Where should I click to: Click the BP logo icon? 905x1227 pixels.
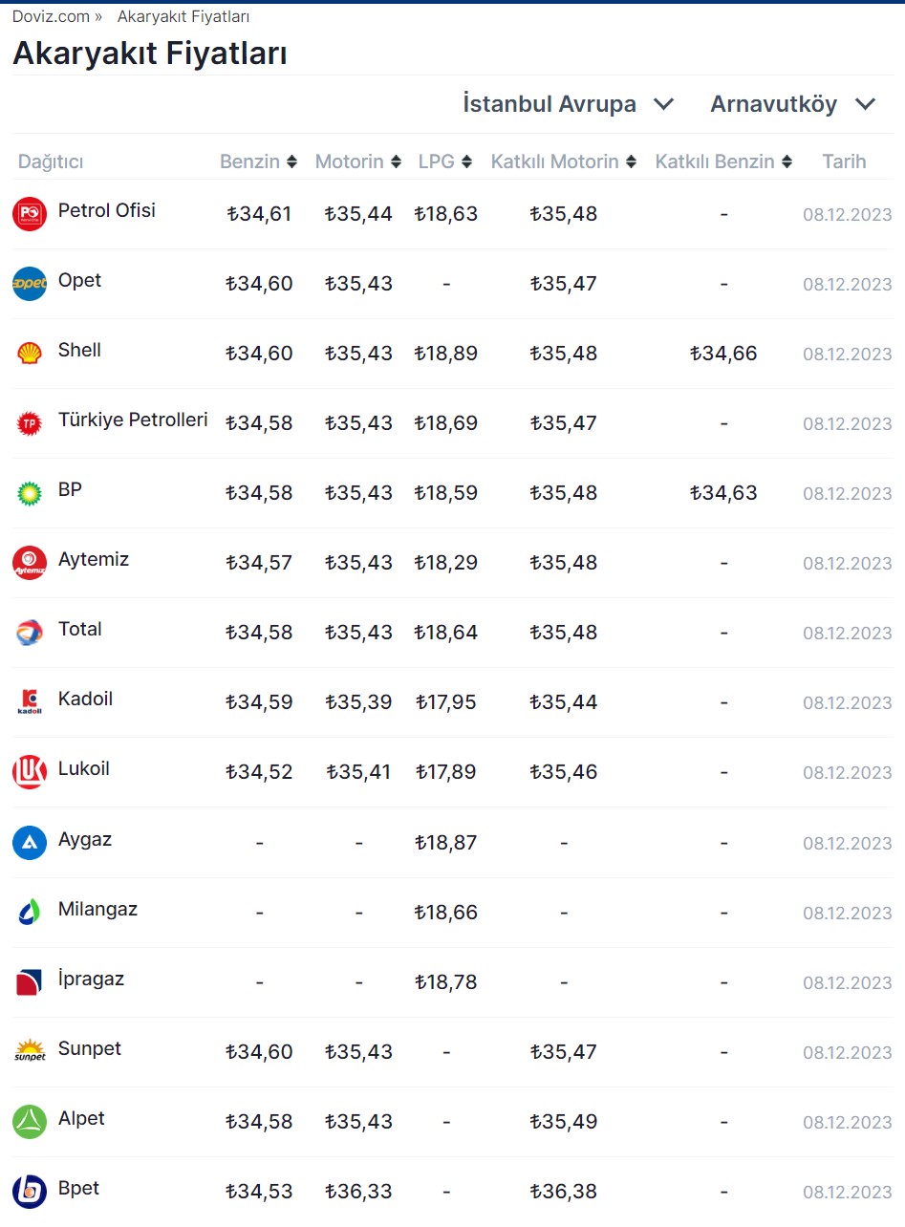(x=30, y=493)
